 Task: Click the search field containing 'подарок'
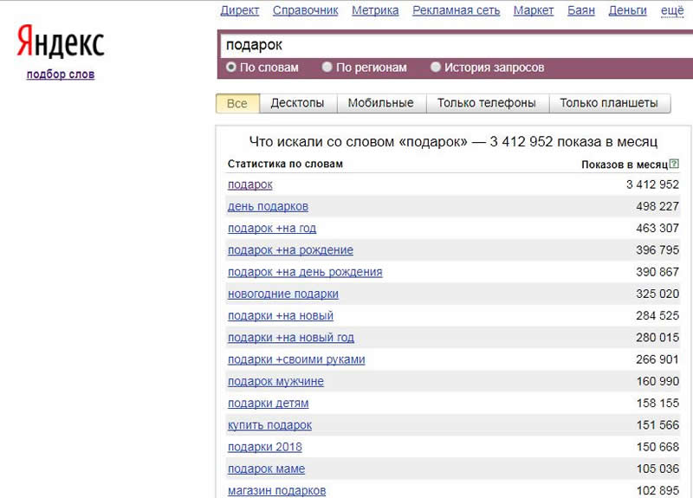click(x=450, y=44)
